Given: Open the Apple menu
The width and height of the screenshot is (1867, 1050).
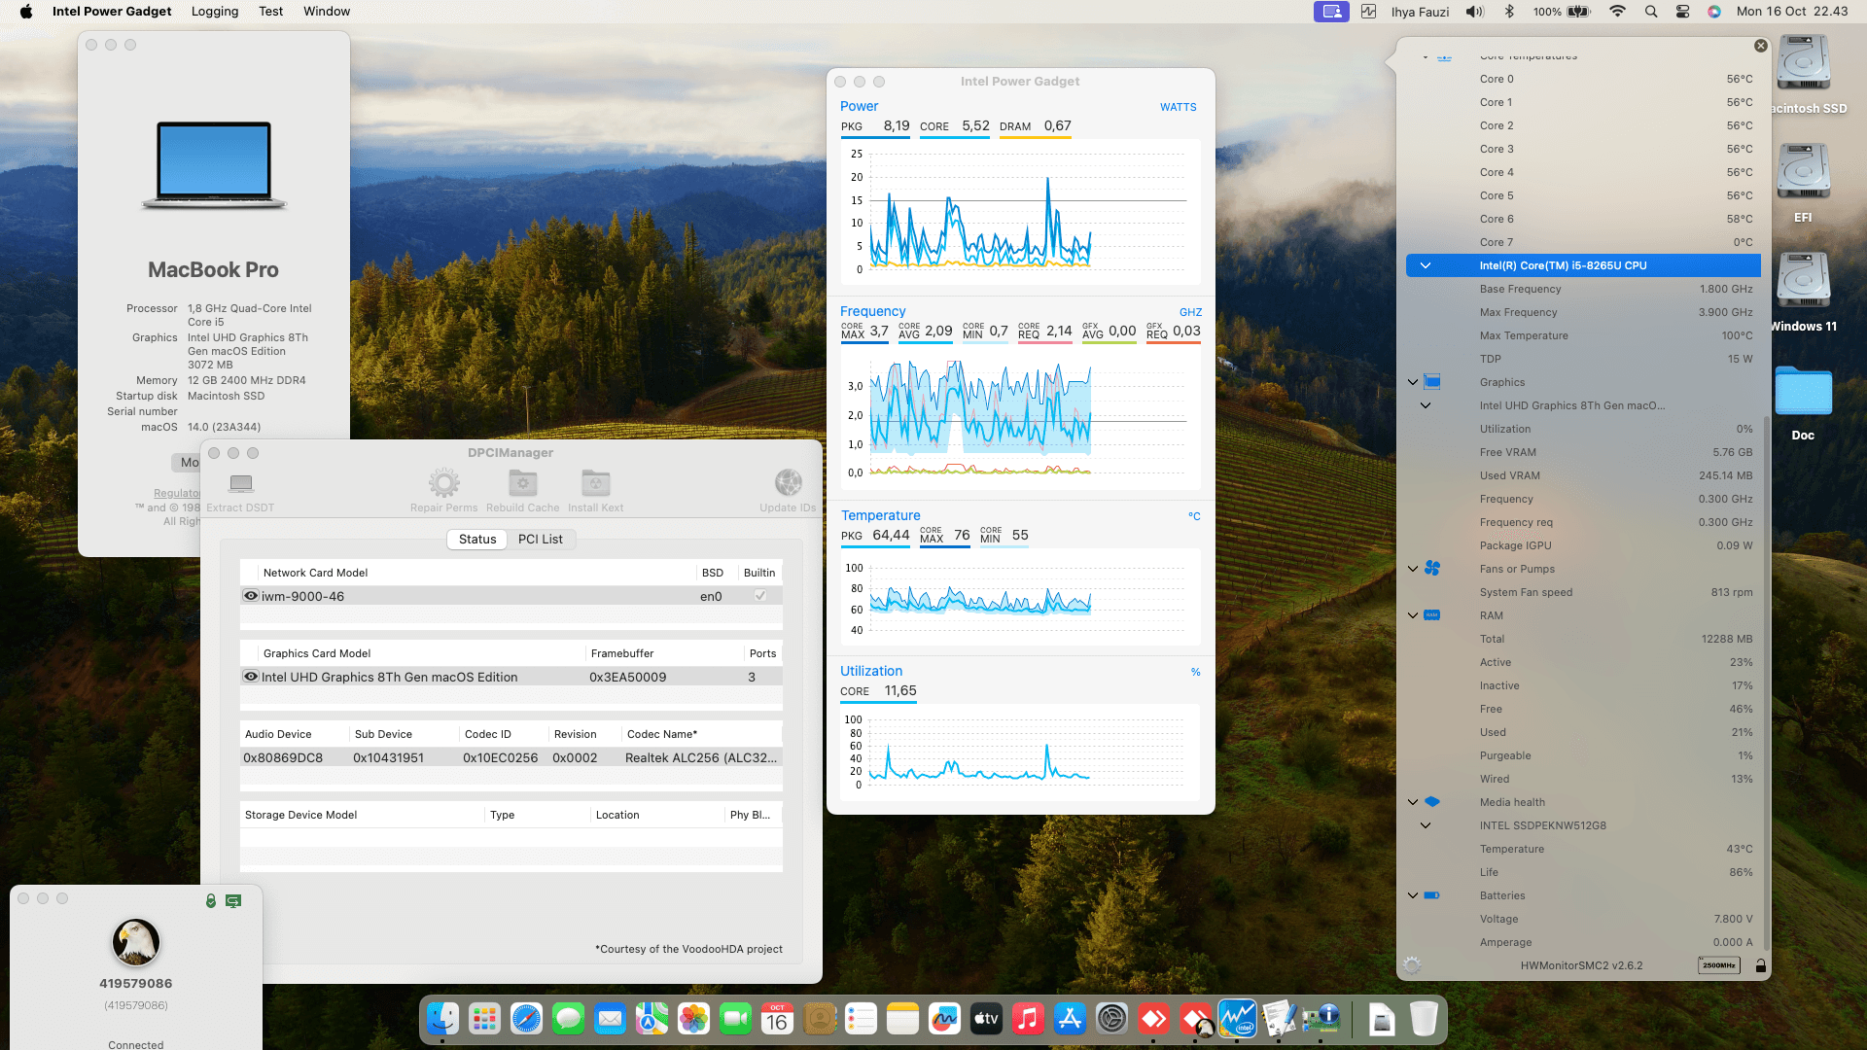Looking at the screenshot, I should pos(26,12).
